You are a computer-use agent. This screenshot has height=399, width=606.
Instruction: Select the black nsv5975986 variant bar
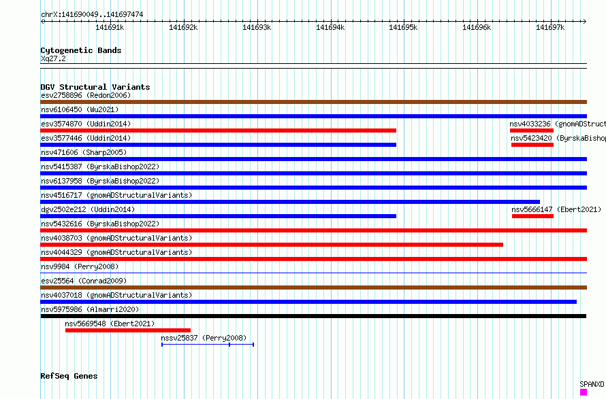313,316
